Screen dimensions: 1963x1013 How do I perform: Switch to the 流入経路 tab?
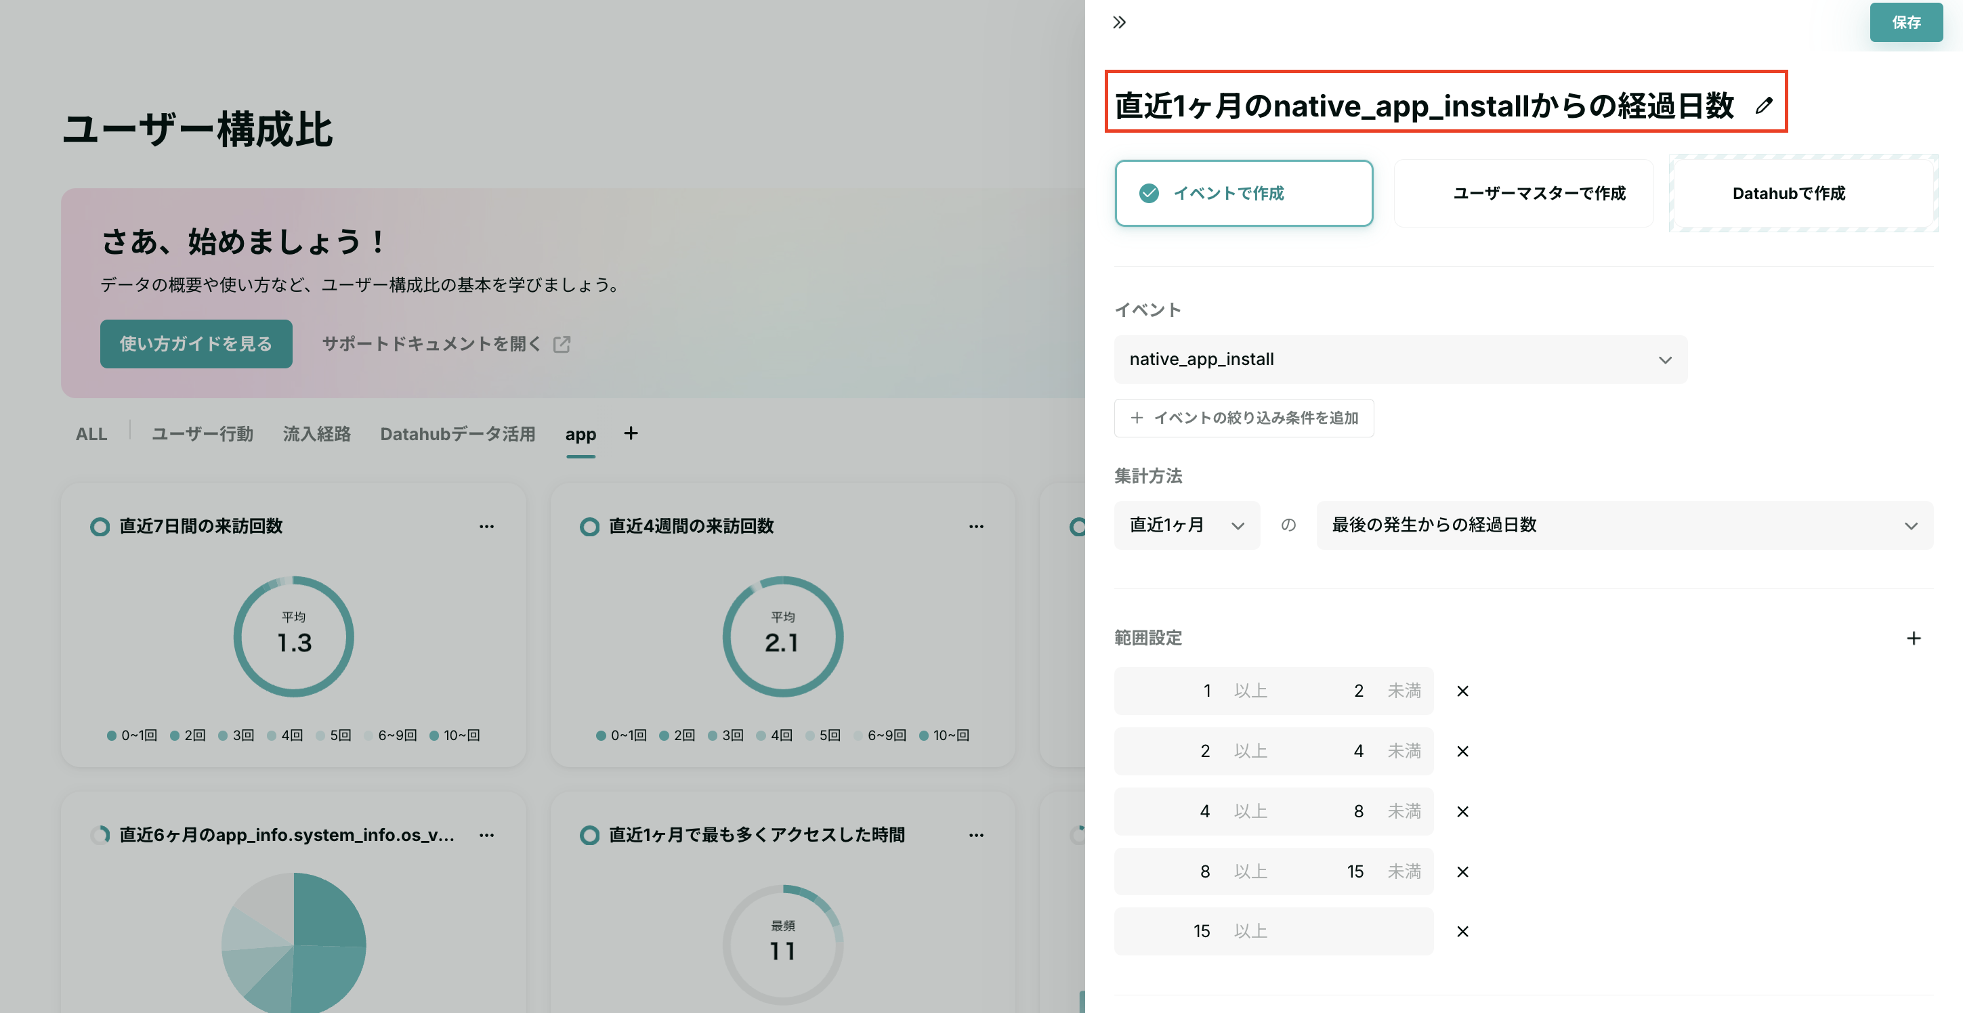[x=316, y=434]
